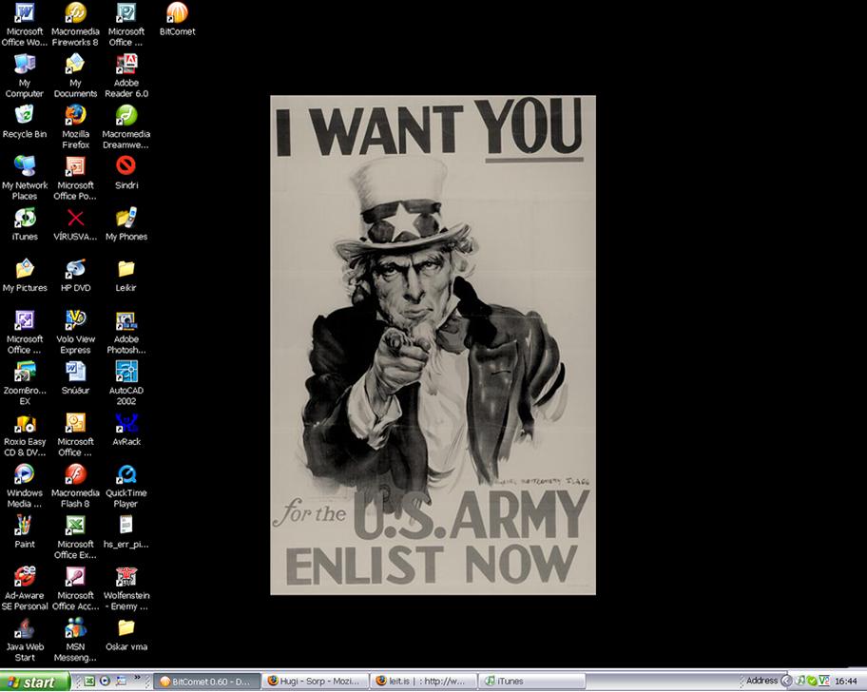Switch to the Hugi - Sorp Firefox window
This screenshot has height=692, width=867.
pyautogui.click(x=316, y=682)
